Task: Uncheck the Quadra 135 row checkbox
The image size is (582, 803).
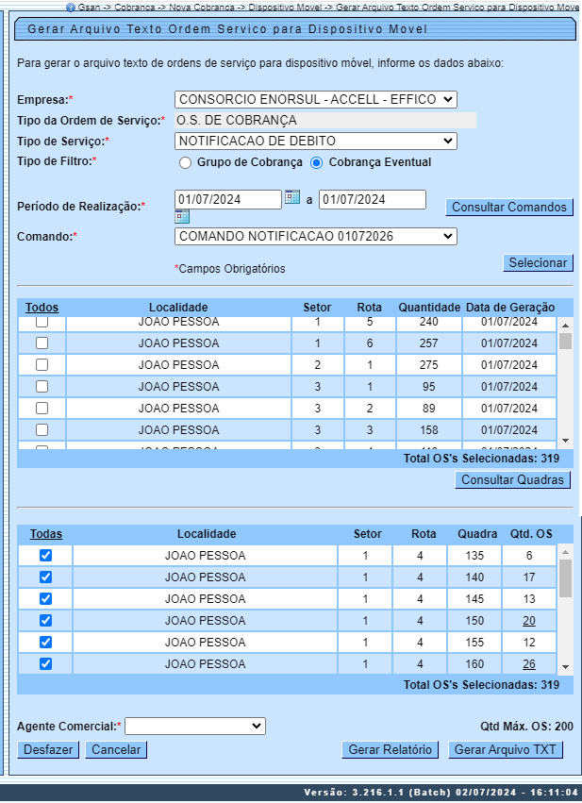Action: (45, 556)
